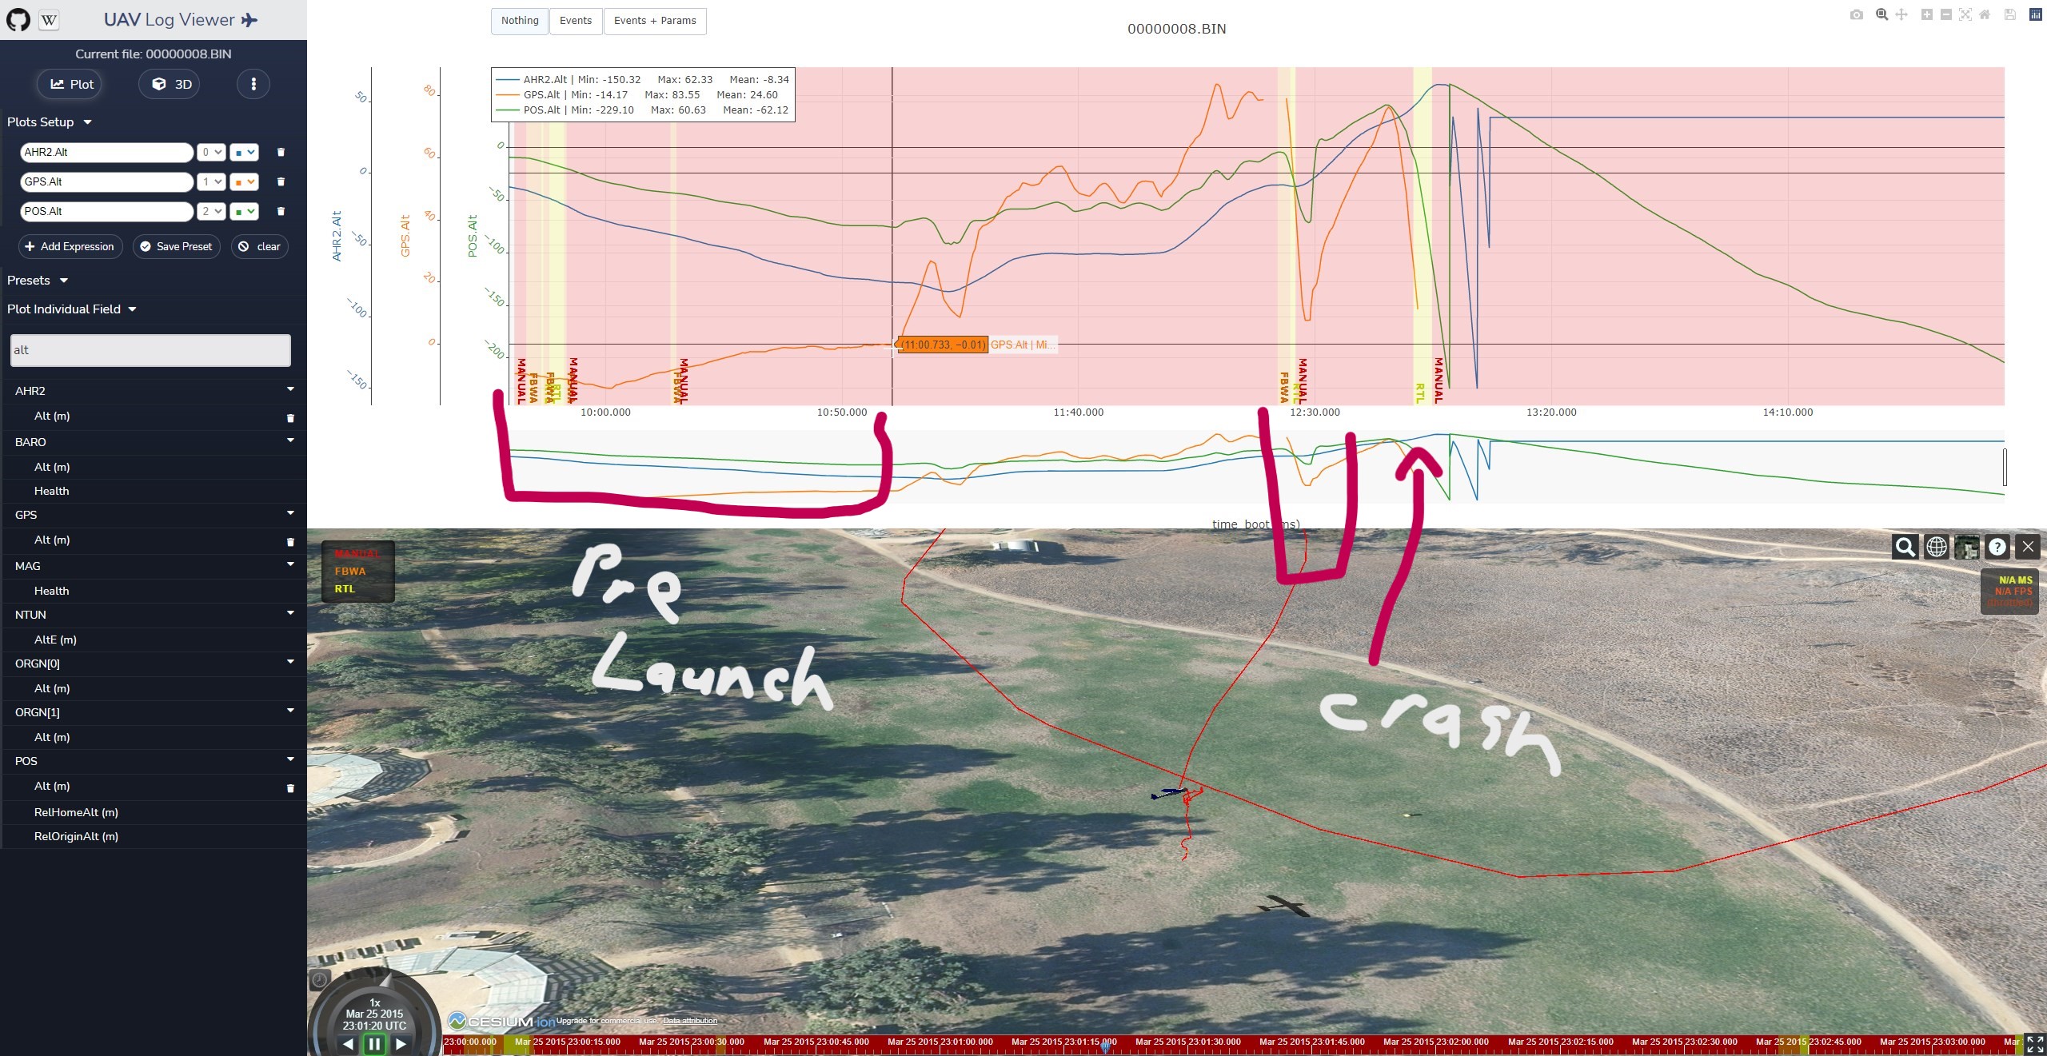The image size is (2047, 1056).
Task: Switch to Events + Params tab
Action: pyautogui.click(x=654, y=21)
